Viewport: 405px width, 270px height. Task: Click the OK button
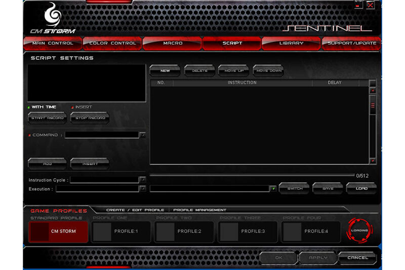click(278, 258)
